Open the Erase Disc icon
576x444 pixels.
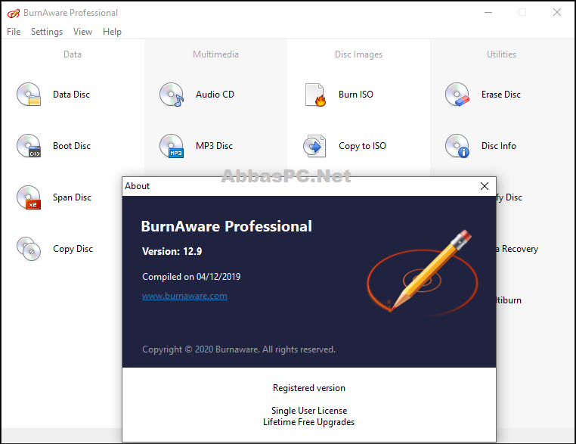click(457, 95)
